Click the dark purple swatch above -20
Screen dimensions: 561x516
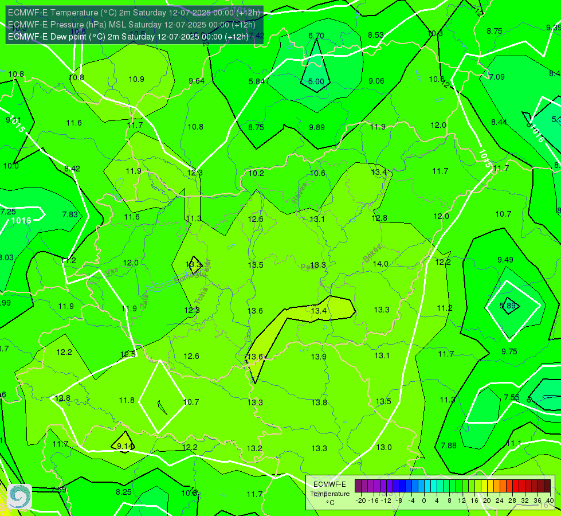coord(358,486)
